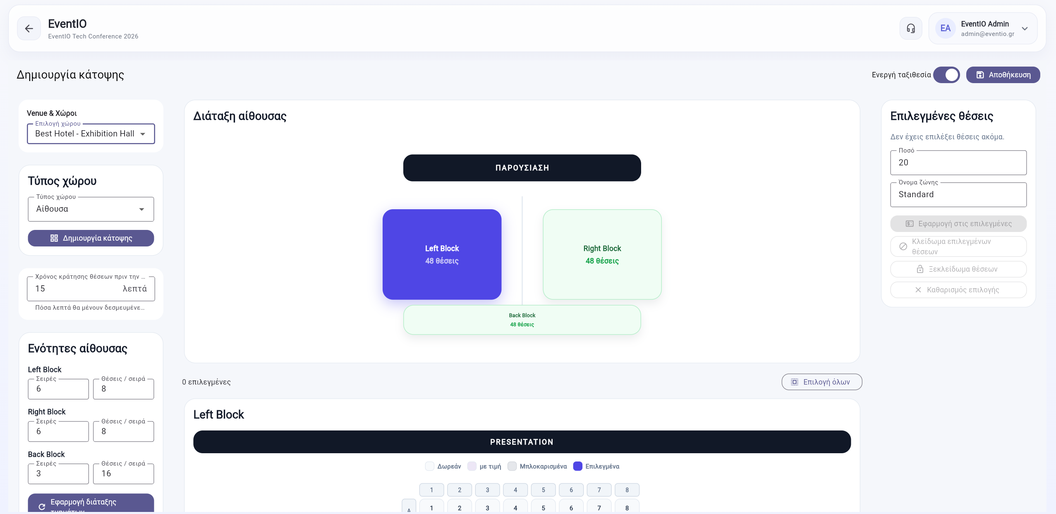
Task: Click the Επιλεγμένα legend swatch
Action: pos(578,466)
